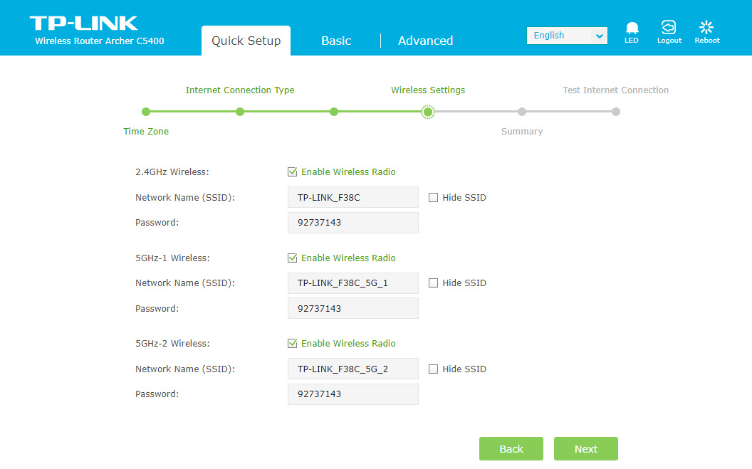Click the 5GHz-1 Password field
This screenshot has height=469, width=752.
point(353,308)
